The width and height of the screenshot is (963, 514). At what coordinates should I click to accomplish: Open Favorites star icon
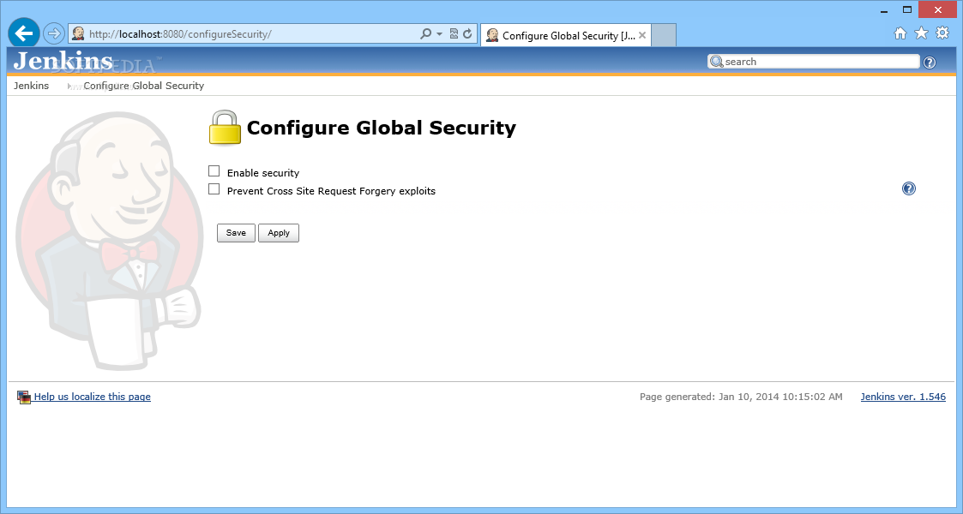point(921,33)
